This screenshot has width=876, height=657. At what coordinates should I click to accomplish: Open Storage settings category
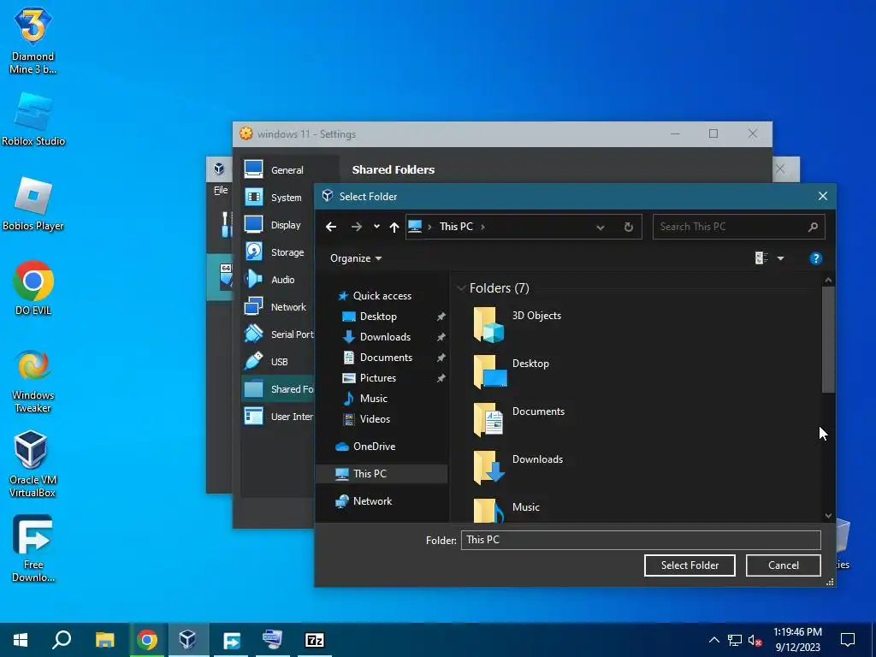pos(278,252)
